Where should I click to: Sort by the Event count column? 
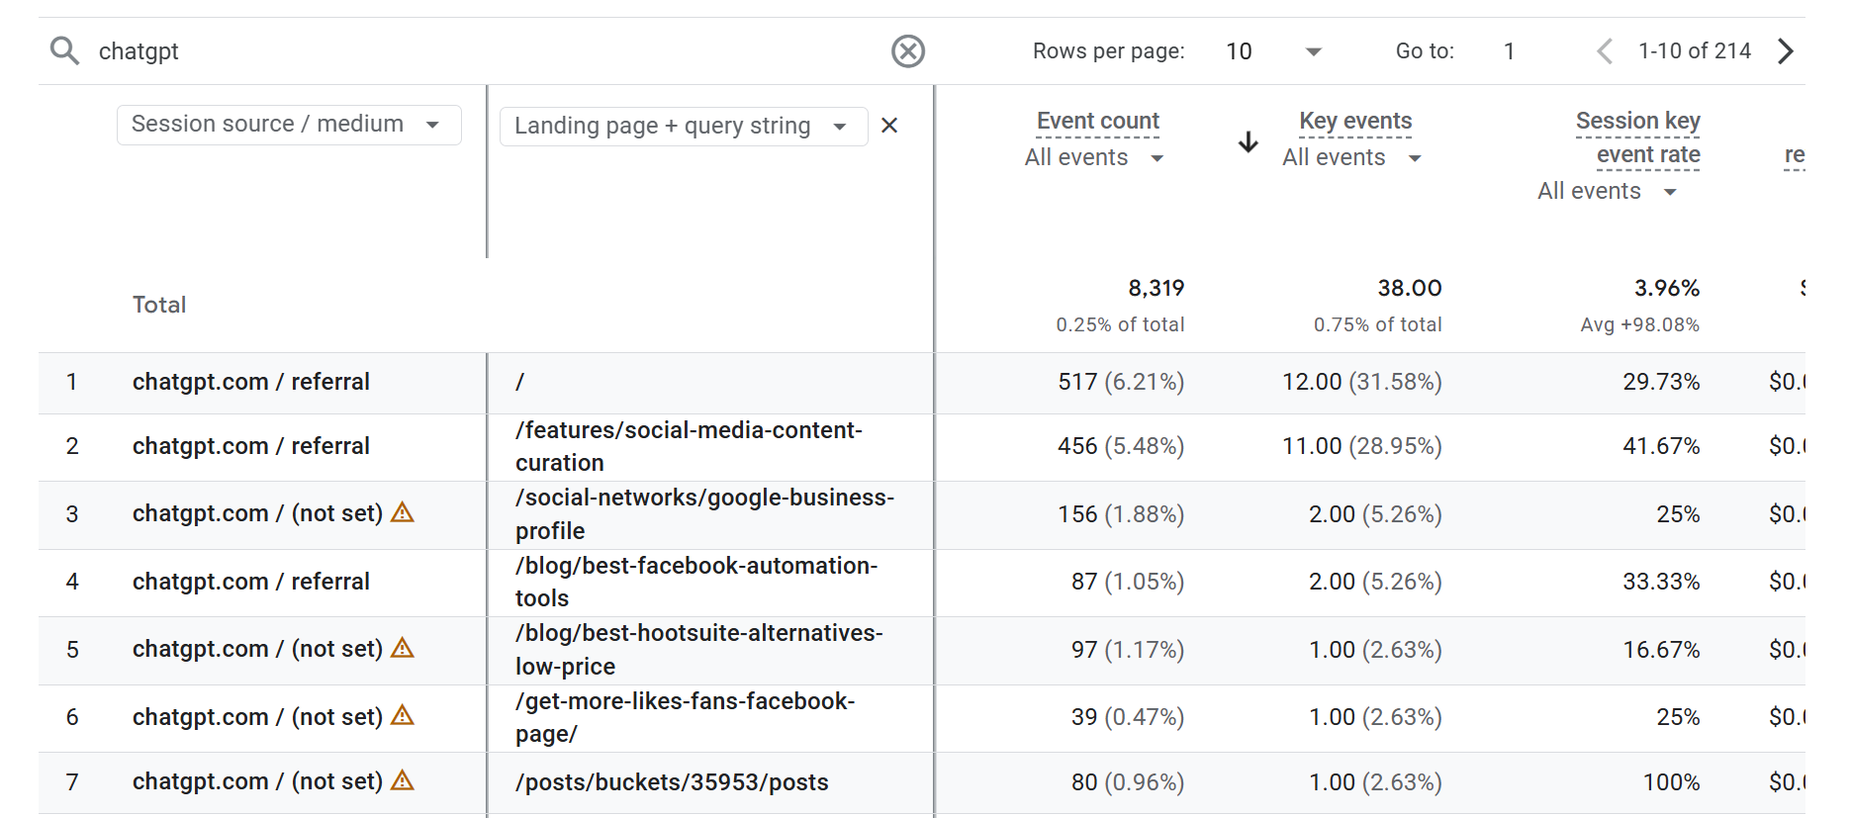click(1097, 121)
